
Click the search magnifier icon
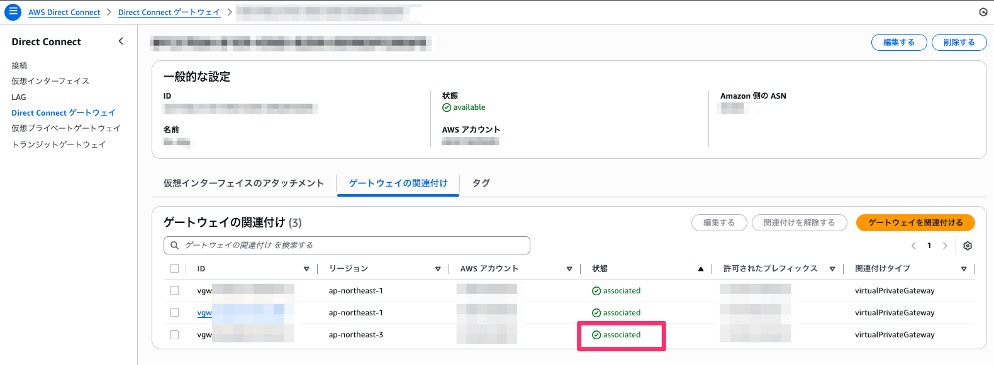[175, 245]
